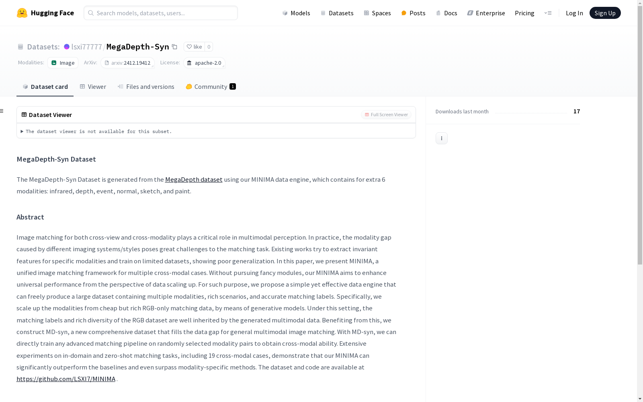Click the Hugging Face brand name

[52, 13]
